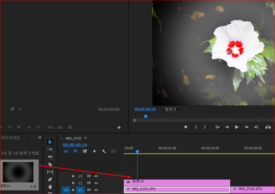Click Export Frame camera in Source monitor
275x194 pixels.
coord(70,127)
